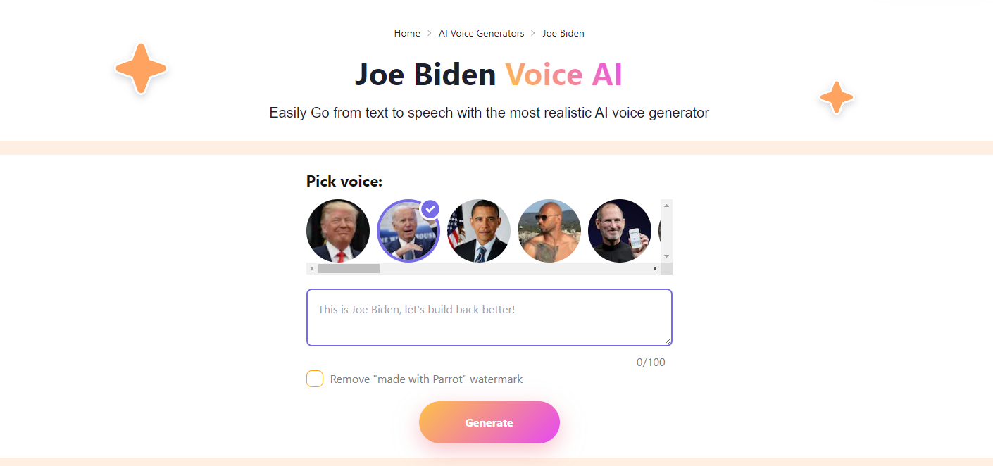Image resolution: width=993 pixels, height=466 pixels.
Task: Enable the Remove made with Parrot watermark option
Action: (x=315, y=379)
